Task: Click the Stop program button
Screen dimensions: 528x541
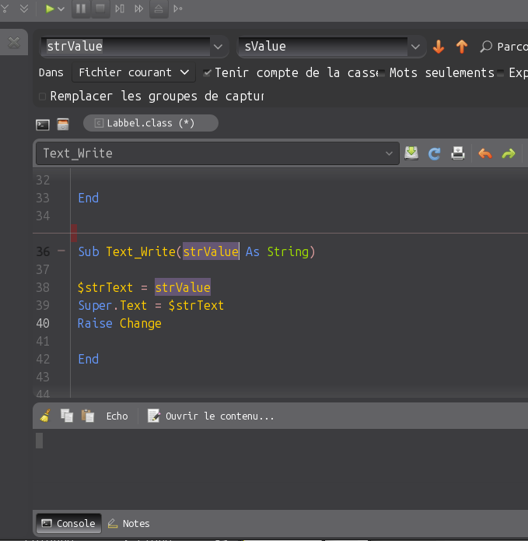Action: point(100,9)
